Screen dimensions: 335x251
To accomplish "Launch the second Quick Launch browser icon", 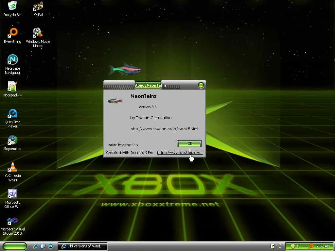I will (x=43, y=246).
